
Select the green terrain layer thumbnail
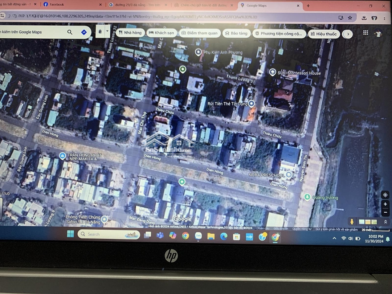pos(374,221)
